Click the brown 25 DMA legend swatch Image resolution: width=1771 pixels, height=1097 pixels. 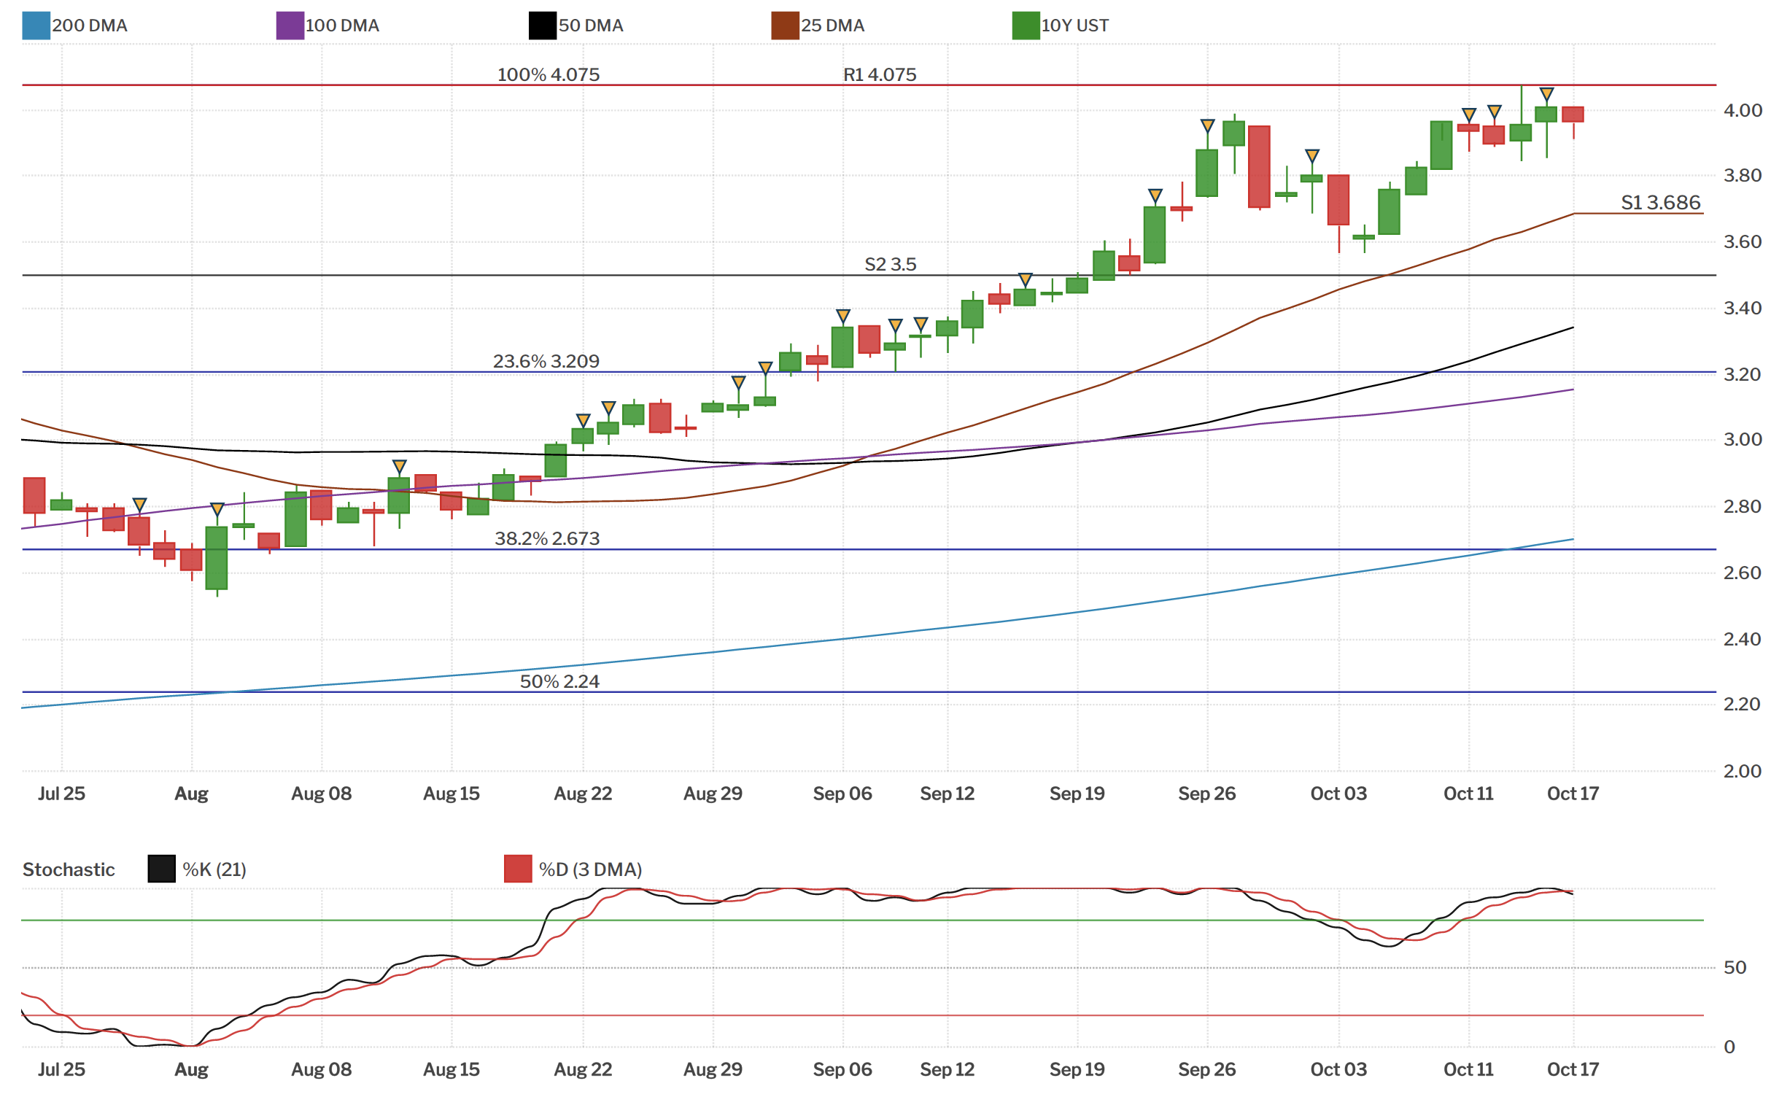[x=785, y=26]
